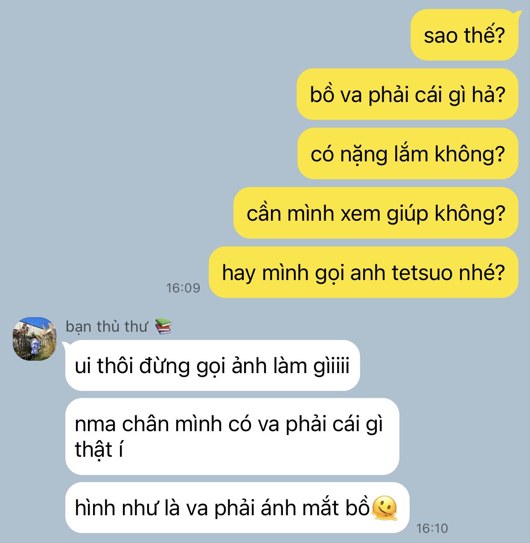
Task: Tap the melting face emoji
Action: pos(384,508)
